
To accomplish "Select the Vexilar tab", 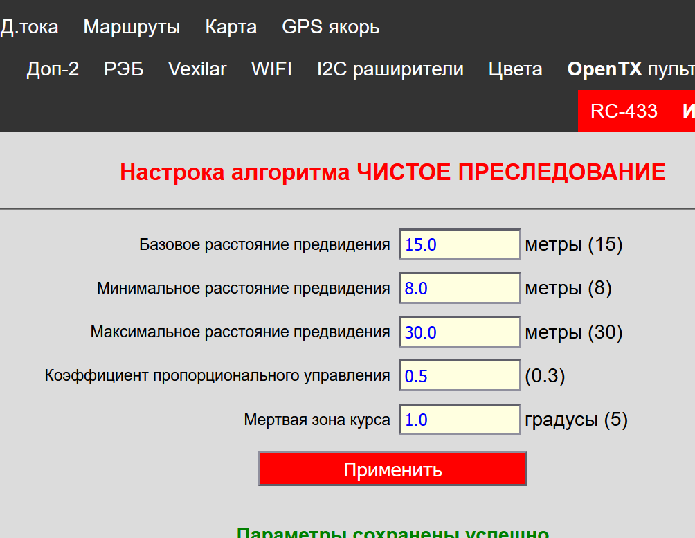I will [x=197, y=69].
